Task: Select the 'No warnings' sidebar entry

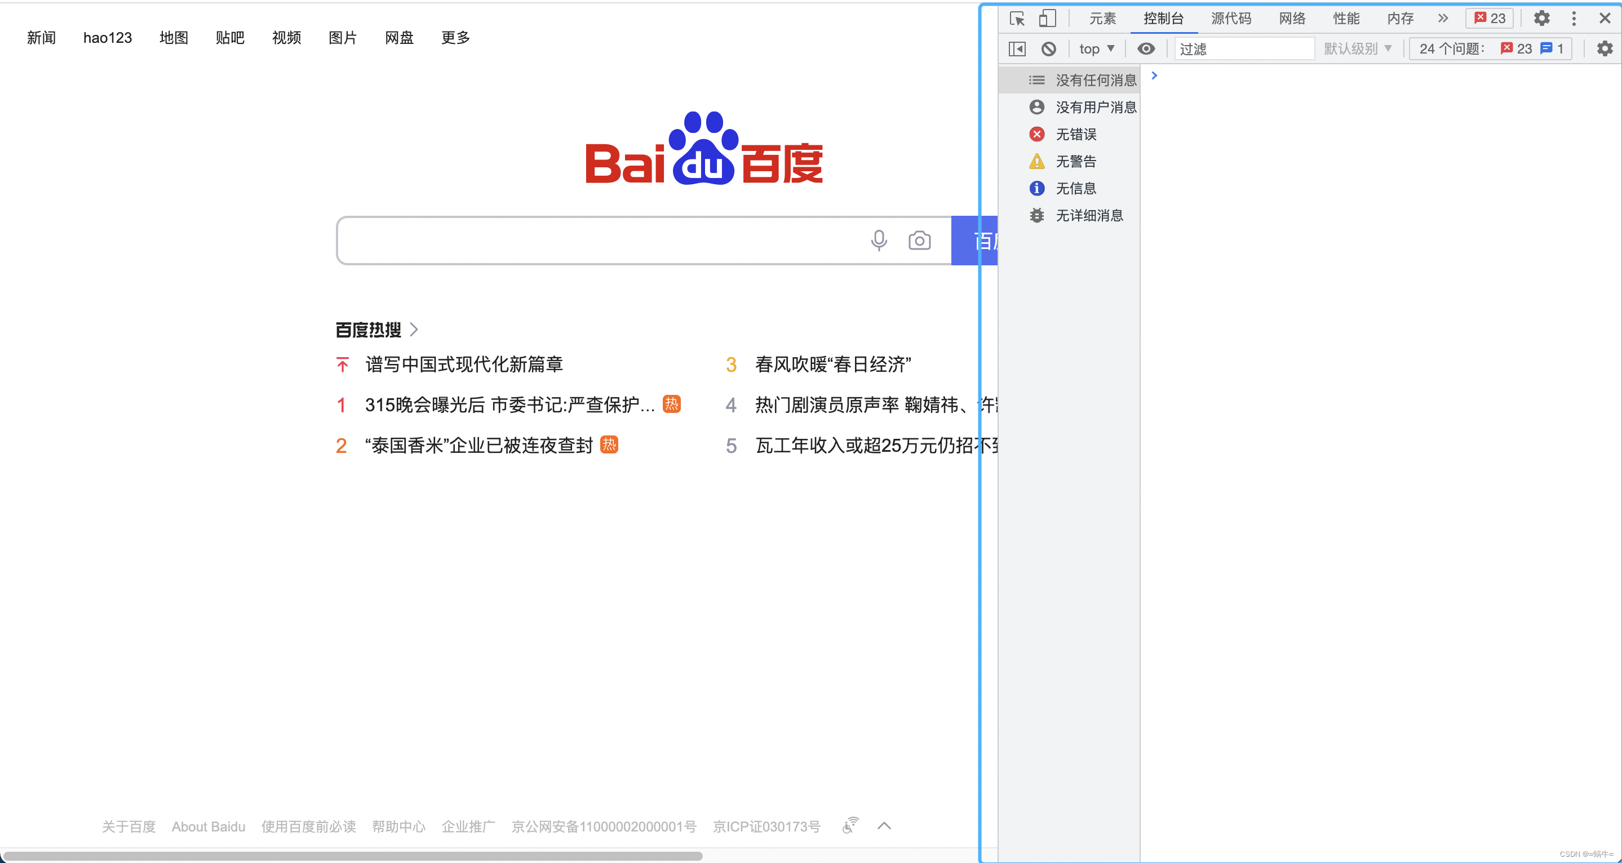Action: pyautogui.click(x=1069, y=161)
